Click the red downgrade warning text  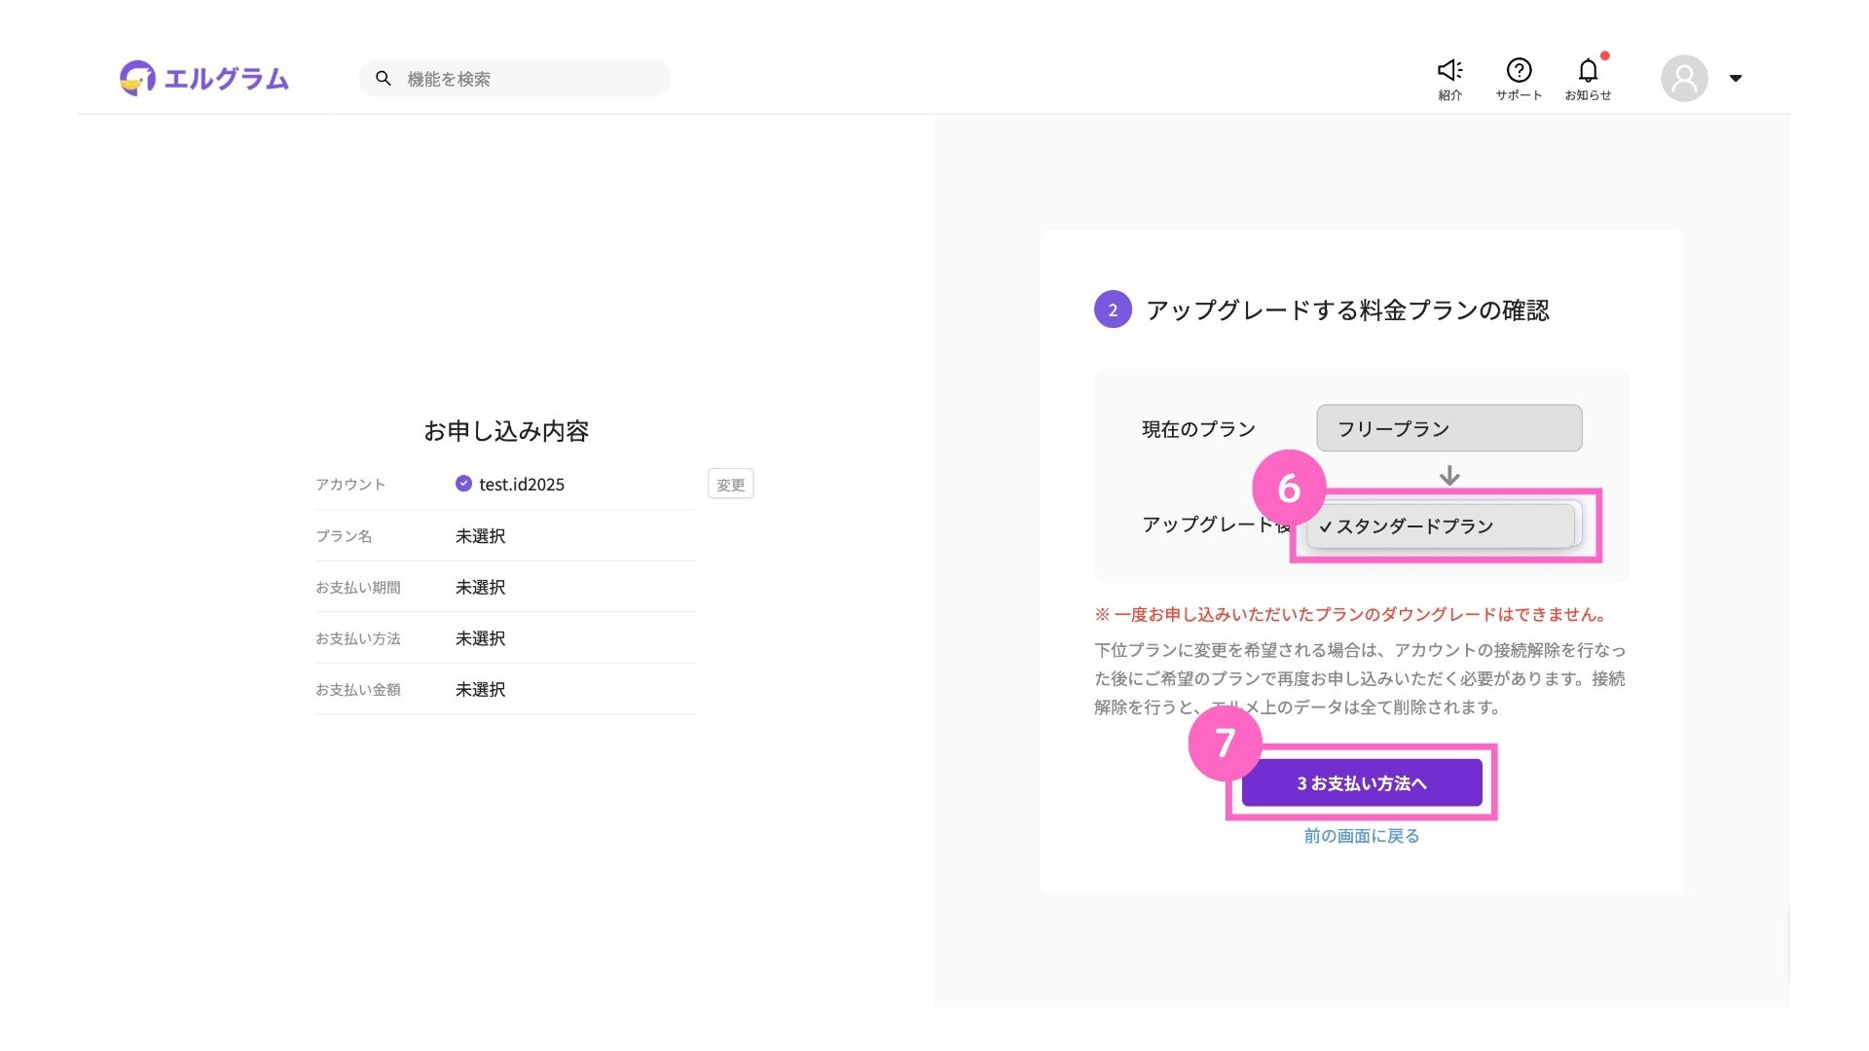click(x=1353, y=614)
